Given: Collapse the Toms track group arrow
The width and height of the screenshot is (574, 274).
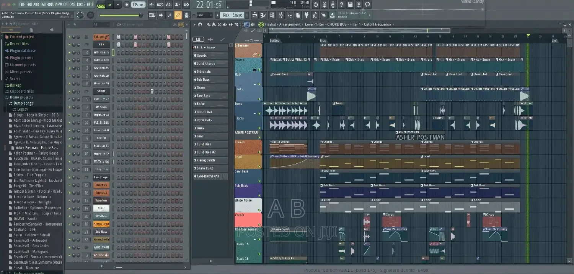Looking at the screenshot, I should [255, 113].
